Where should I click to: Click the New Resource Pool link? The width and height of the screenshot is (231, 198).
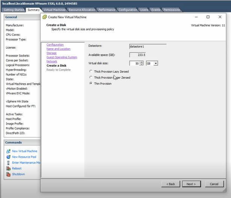(24, 157)
